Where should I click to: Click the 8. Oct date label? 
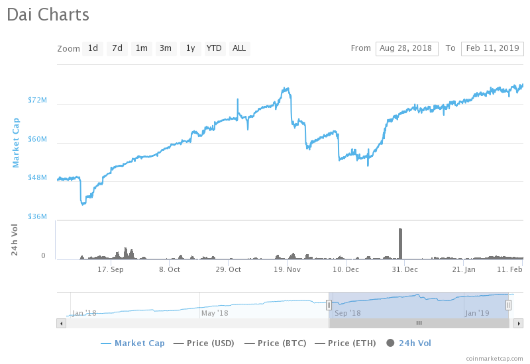[170, 269]
